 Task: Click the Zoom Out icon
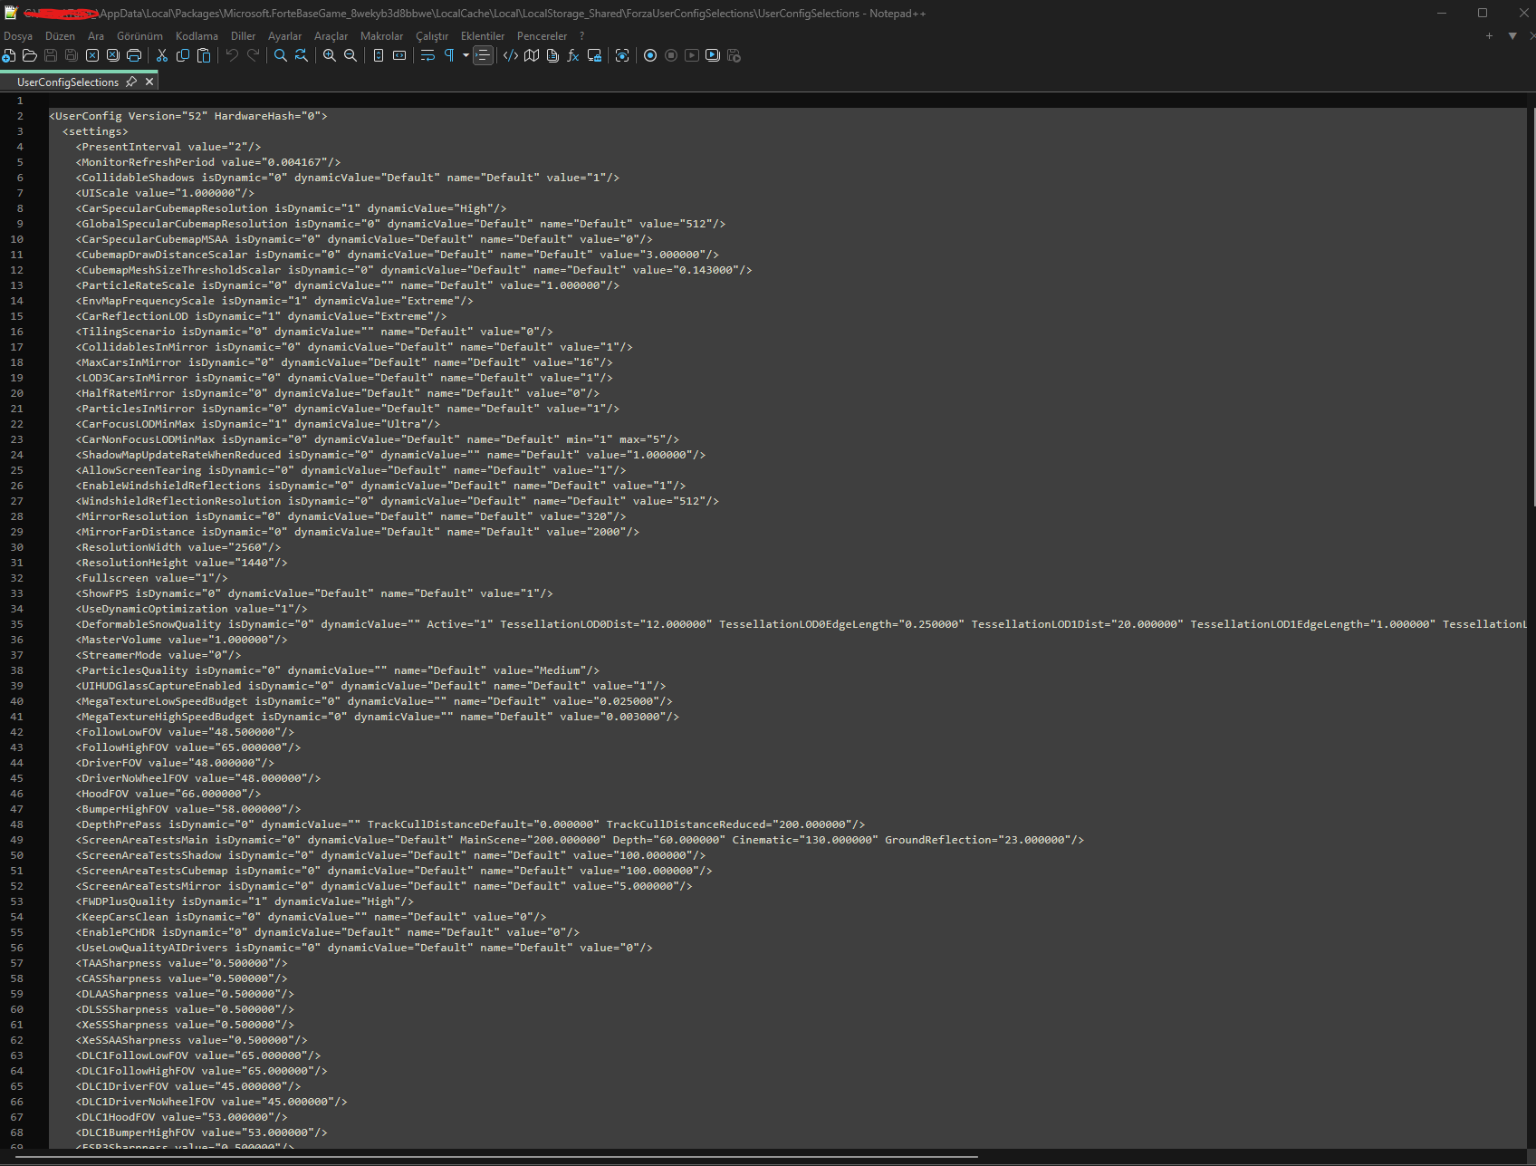(x=350, y=55)
